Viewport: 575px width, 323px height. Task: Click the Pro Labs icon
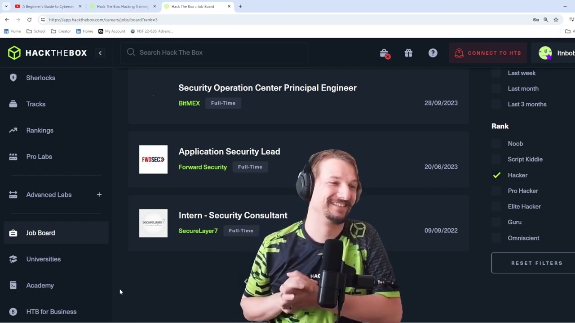[13, 157]
